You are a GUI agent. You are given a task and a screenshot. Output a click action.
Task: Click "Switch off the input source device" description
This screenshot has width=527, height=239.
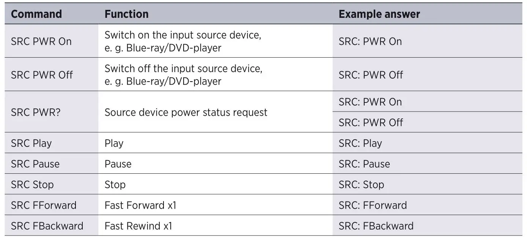coord(183,69)
